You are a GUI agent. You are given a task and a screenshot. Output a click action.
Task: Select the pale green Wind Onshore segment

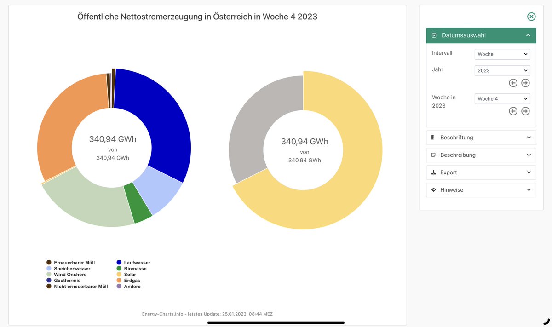(87, 200)
